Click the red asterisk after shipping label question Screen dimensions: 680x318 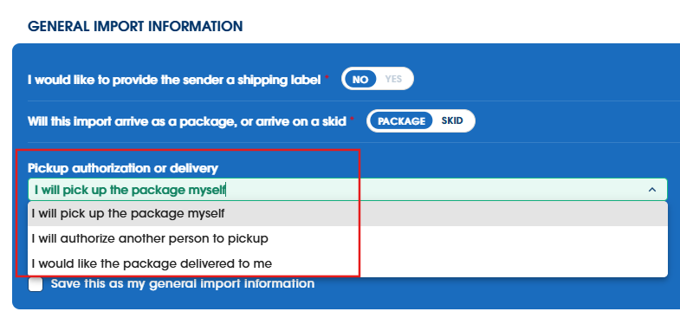coord(327,78)
